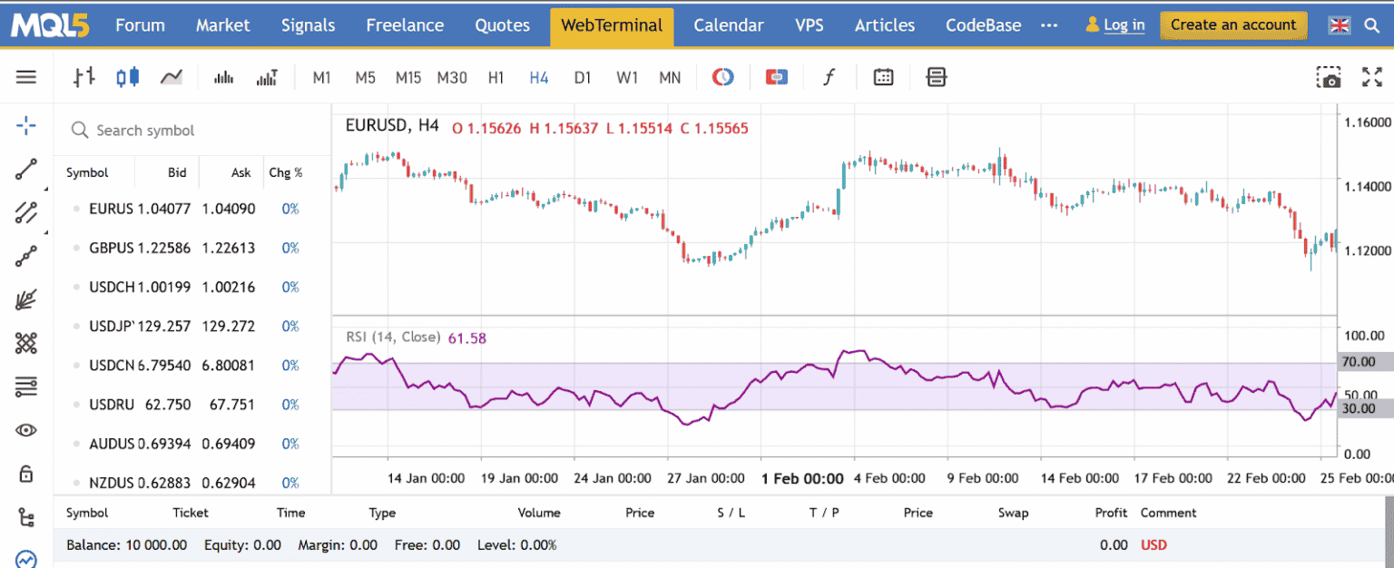This screenshot has height=568, width=1394.
Task: Open the hamburger main menu
Action: 26,77
